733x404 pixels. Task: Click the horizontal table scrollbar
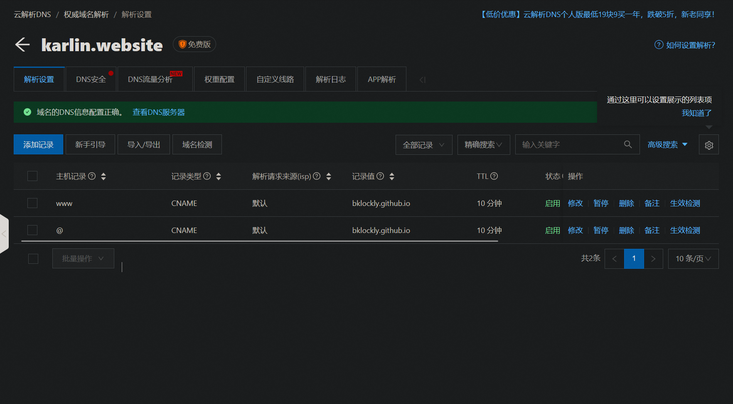pos(260,241)
